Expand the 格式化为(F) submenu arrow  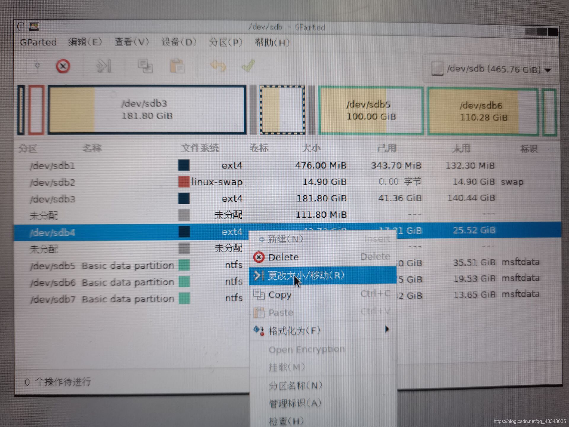click(x=386, y=329)
